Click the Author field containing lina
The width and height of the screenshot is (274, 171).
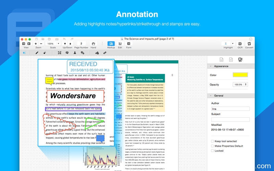[x=230, y=109]
